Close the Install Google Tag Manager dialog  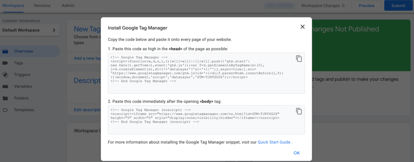coord(302,27)
